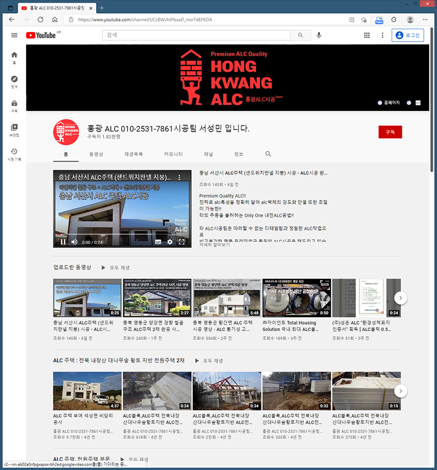The height and width of the screenshot is (470, 437).
Task: Open 4:37 ALC 주택 부여 thumbnail
Action: click(x=87, y=391)
